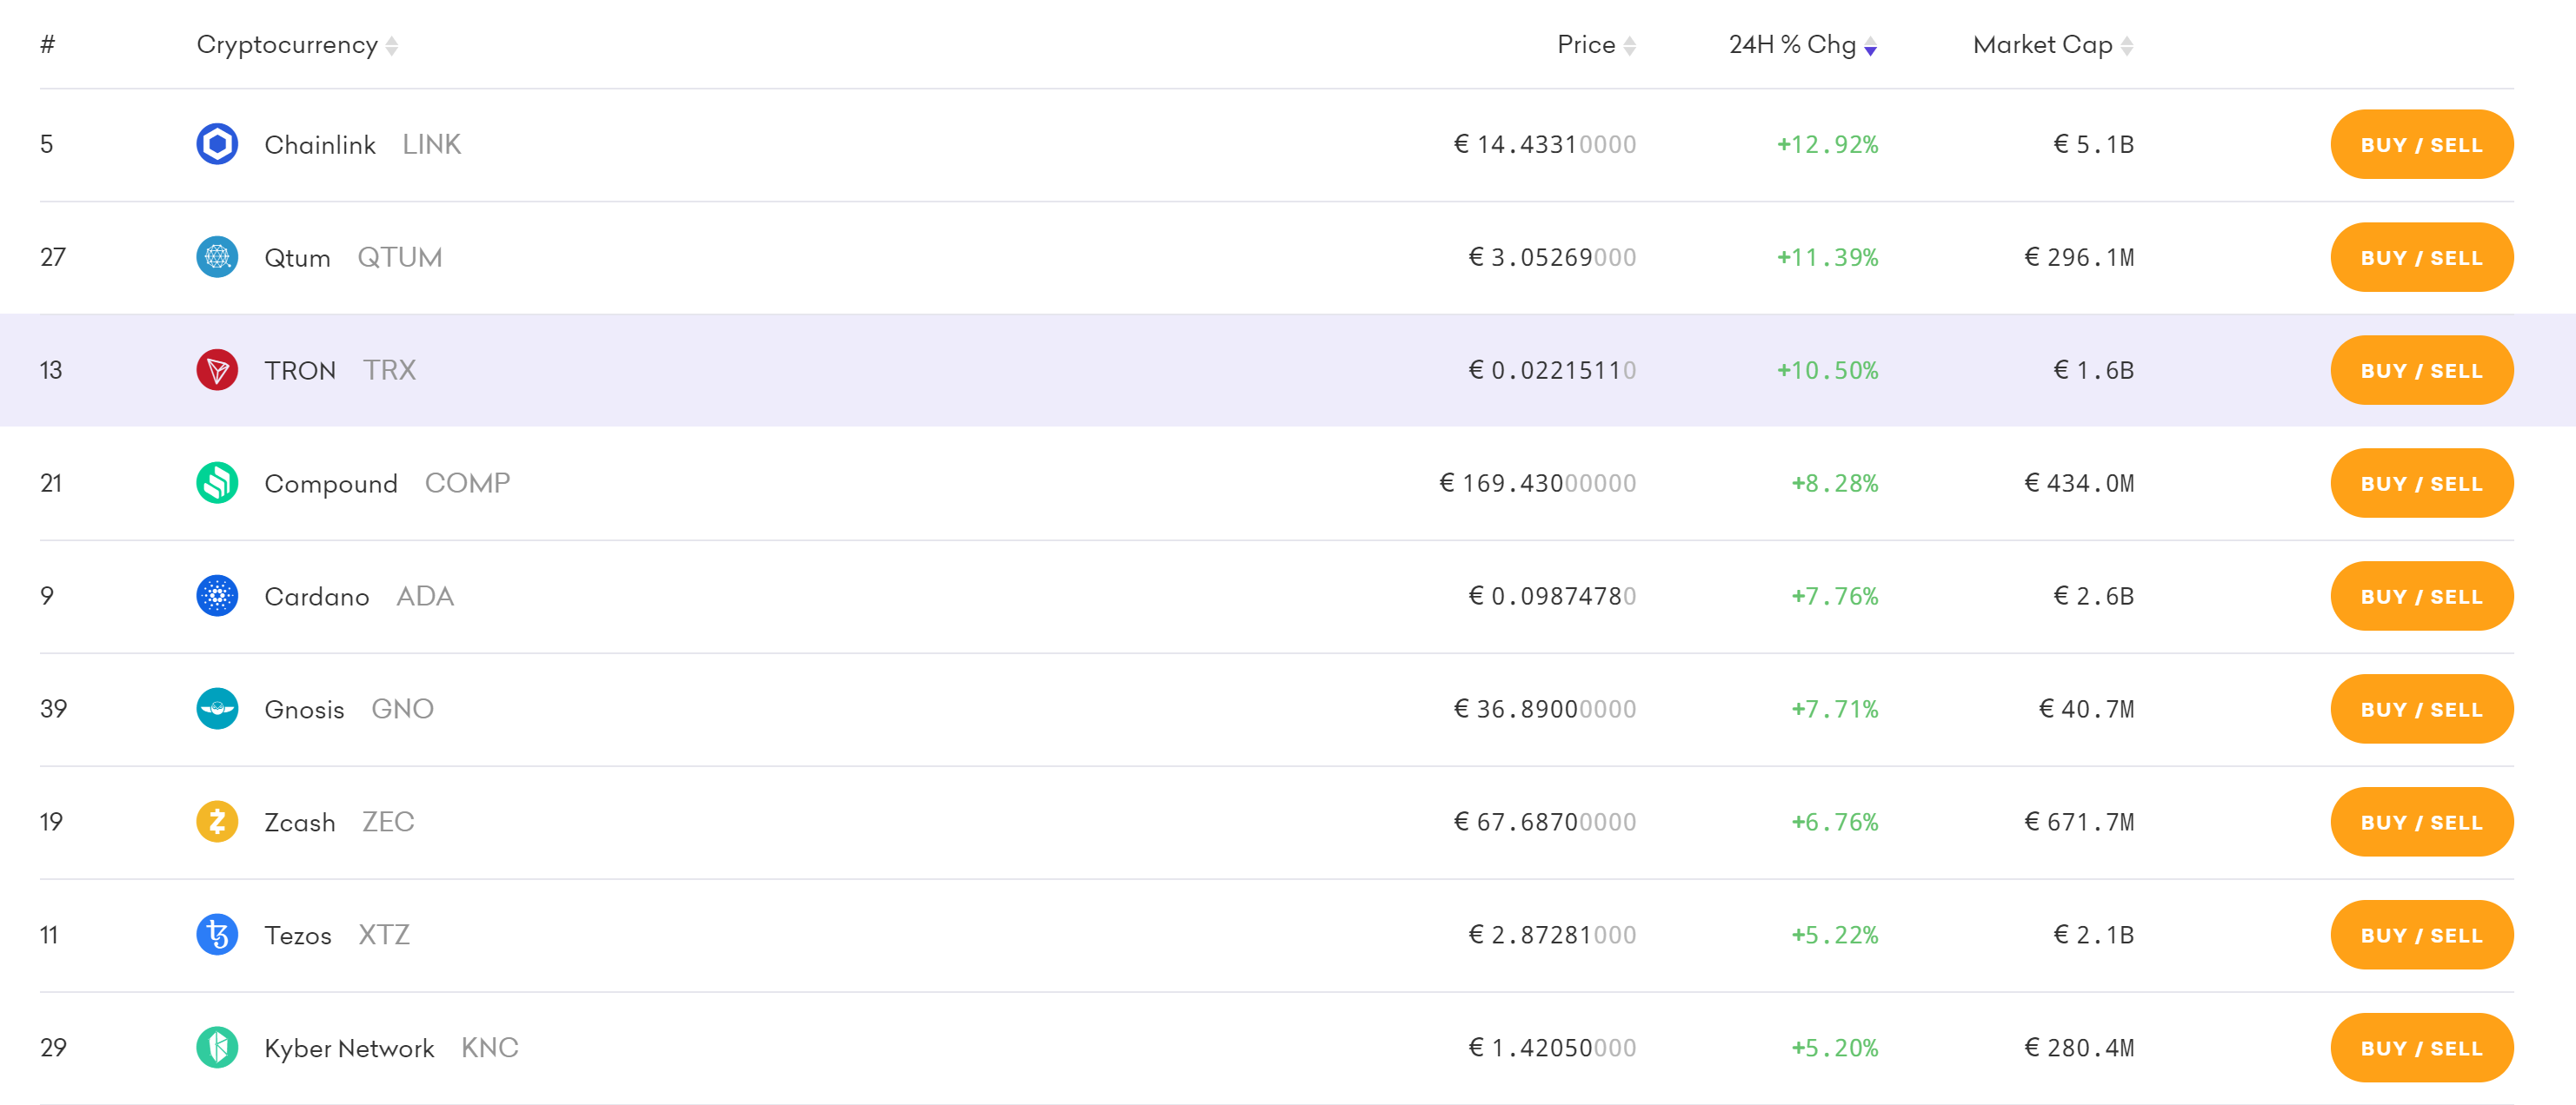Click the € 5.1B market cap
This screenshot has width=2576, height=1105.
[2094, 145]
